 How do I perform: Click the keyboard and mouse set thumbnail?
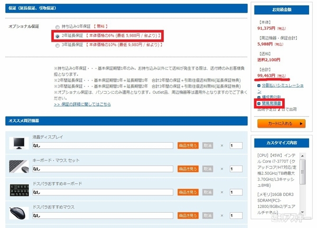(19, 166)
